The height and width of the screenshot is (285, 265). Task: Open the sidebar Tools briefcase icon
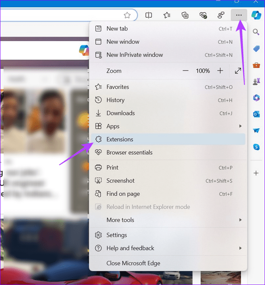click(256, 65)
